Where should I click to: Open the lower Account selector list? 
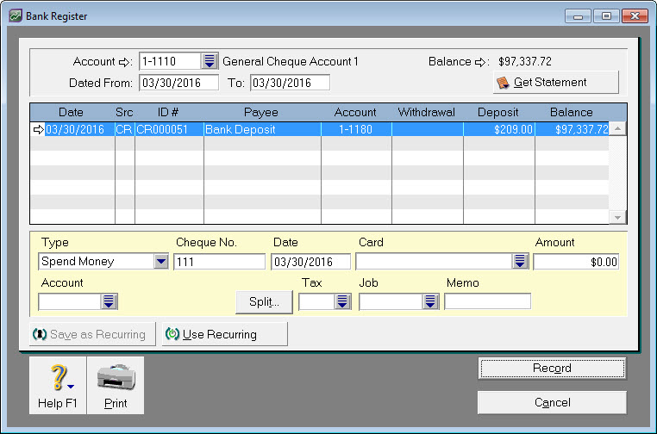click(109, 301)
